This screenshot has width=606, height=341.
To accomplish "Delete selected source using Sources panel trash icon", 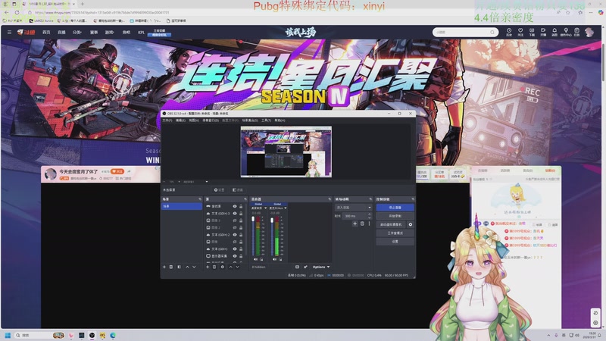I will (214, 267).
